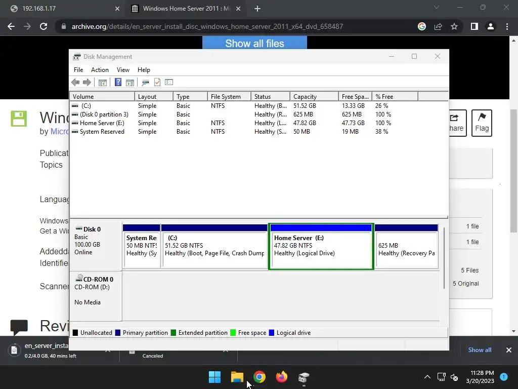This screenshot has width=518, height=389.
Task: Toggle Chrome side panel icon
Action: click(x=474, y=26)
